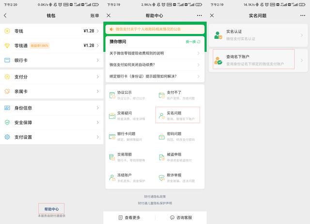Tap the 欺诈举报 icon
Viewport: 310px width, 224px height.
click(x=162, y=178)
